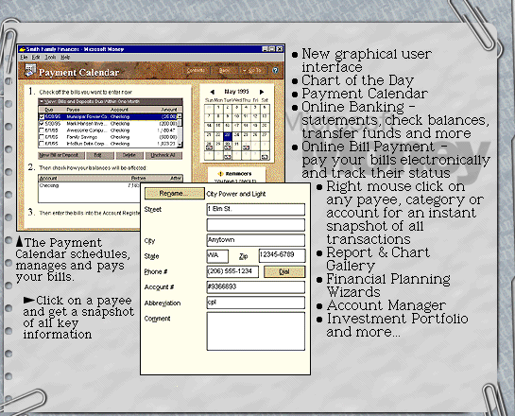The width and height of the screenshot is (515, 416).
Task: Click the Abbreviation field showing cpl
Action: 255,303
